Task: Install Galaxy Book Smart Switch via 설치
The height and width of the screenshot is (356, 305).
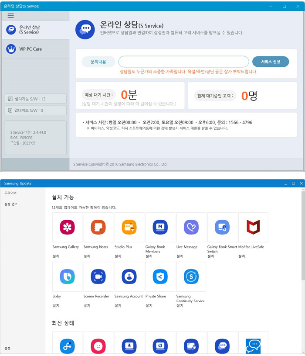Action: click(211, 256)
